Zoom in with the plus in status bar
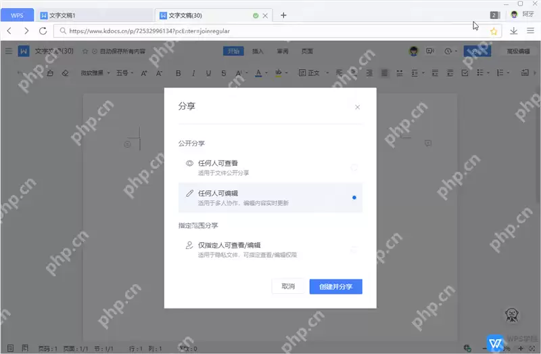 [521, 348]
